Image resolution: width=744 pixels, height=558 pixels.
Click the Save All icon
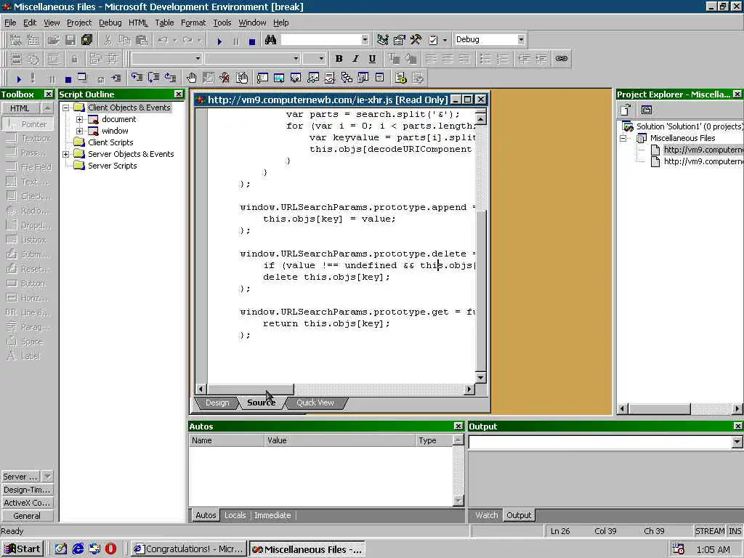pyautogui.click(x=87, y=40)
